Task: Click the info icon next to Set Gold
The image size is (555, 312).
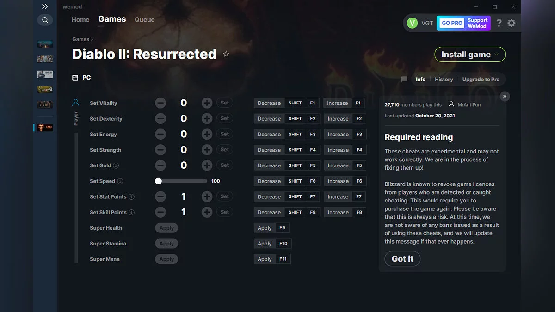Action: coord(115,165)
